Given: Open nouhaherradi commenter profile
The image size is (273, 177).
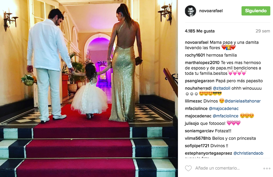Looking at the screenshot, I should point(198,88).
